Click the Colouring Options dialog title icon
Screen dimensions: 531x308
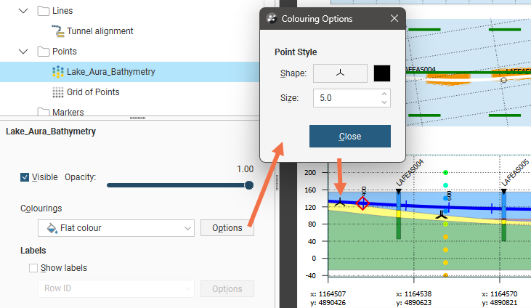[272, 18]
